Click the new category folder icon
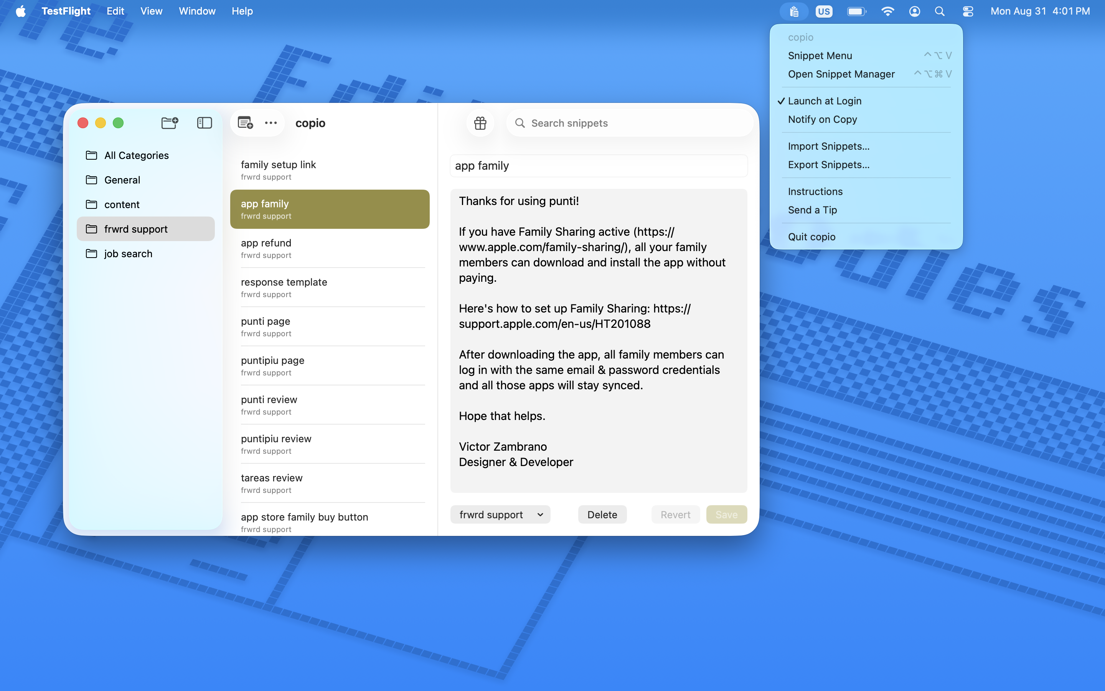 click(170, 123)
